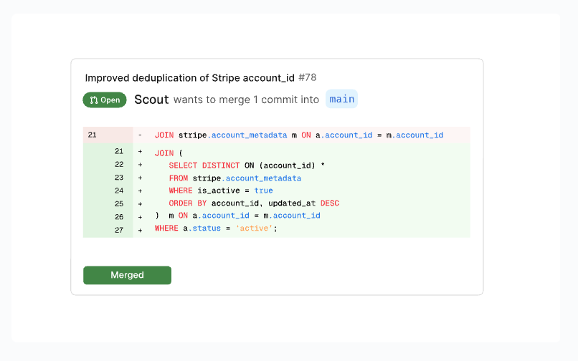Select removed line number 21

[93, 135]
